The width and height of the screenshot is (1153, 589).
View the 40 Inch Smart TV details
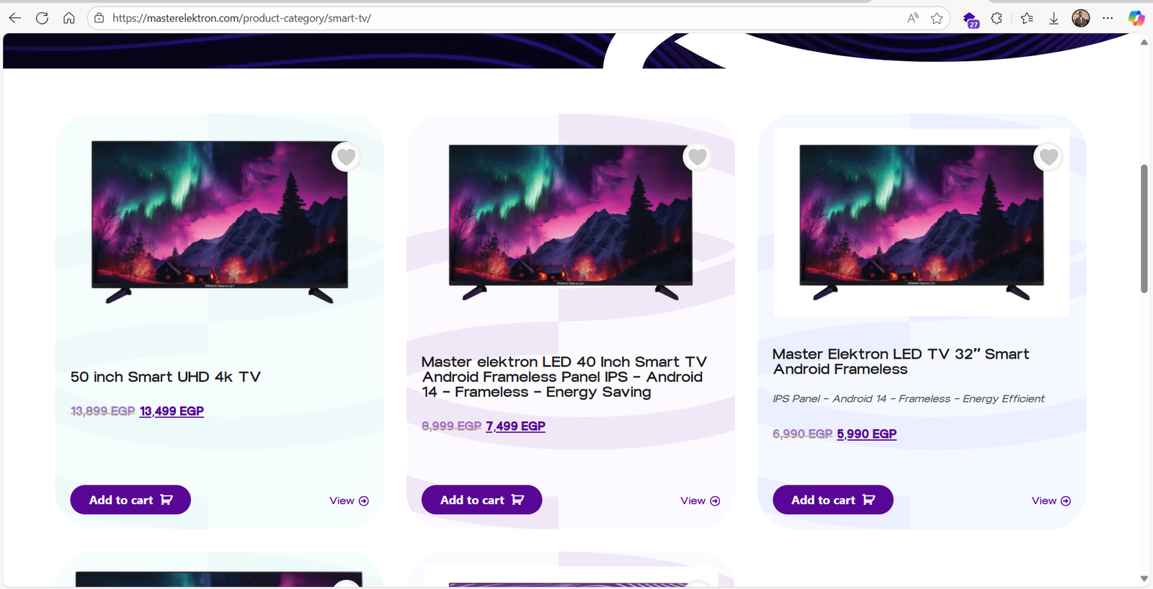coord(700,500)
